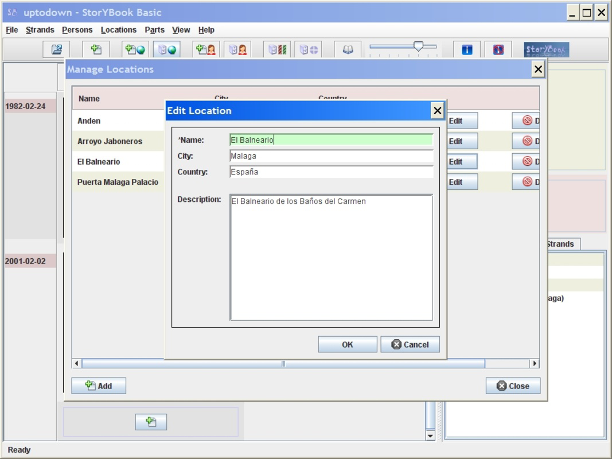This screenshot has width=612, height=459.
Task: Click inside the City input field
Action: point(332,155)
